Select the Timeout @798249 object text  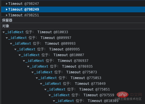click(24, 9)
